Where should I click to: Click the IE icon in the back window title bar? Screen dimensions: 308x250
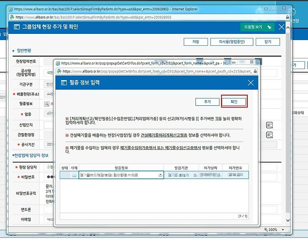(x=11, y=9)
